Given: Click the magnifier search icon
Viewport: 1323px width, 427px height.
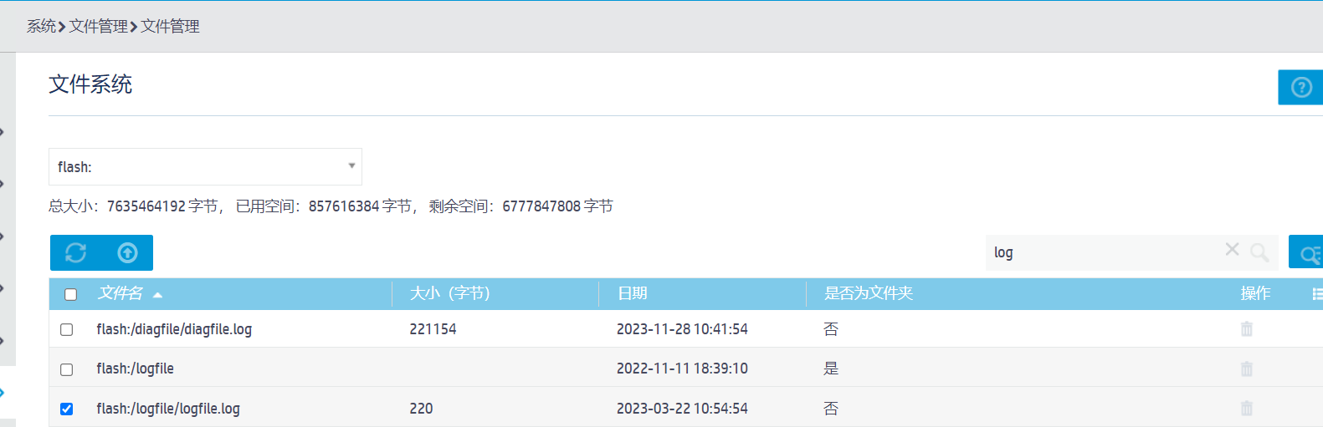Looking at the screenshot, I should click(x=1259, y=252).
